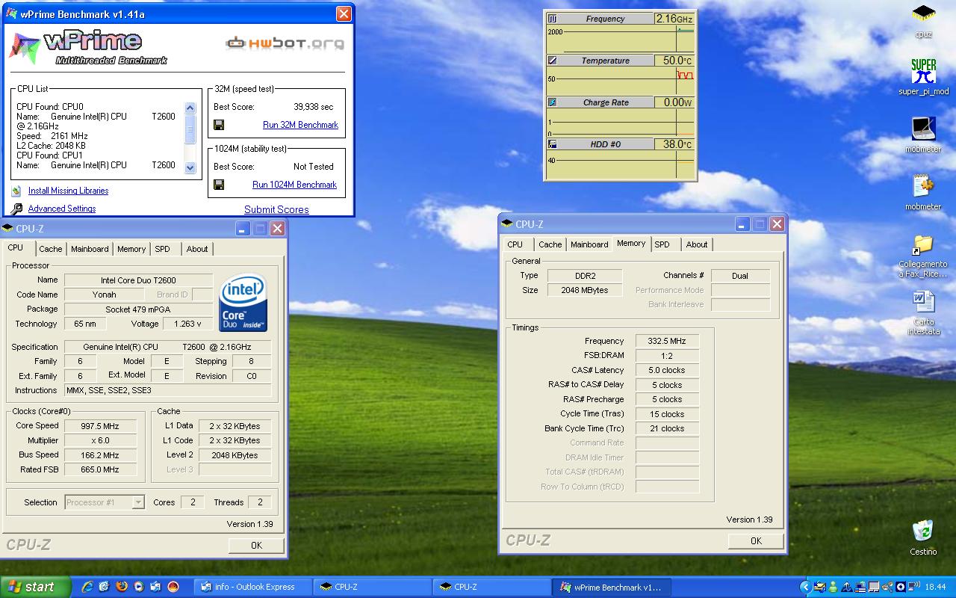Viewport: 956px width, 598px height.
Task: Open About tab in the Memory CPU-Z window
Action: tap(697, 244)
